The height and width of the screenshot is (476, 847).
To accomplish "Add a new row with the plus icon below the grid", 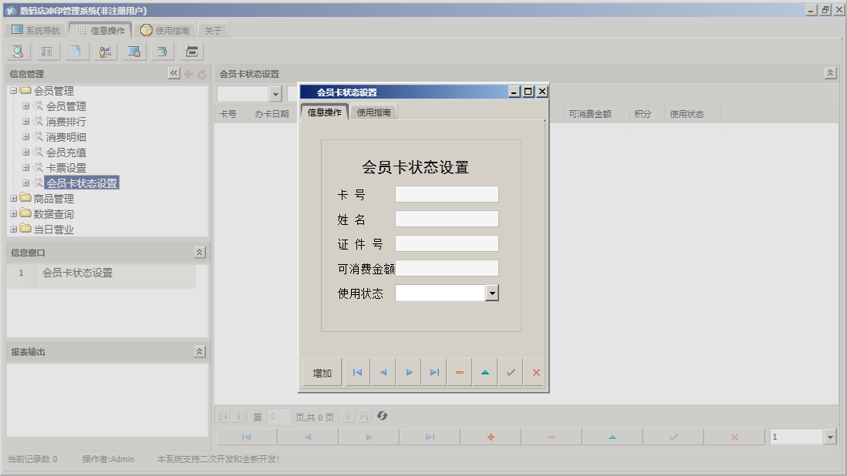I will pos(491,436).
